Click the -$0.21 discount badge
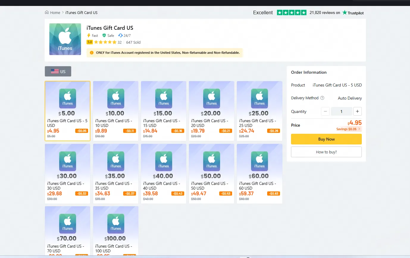 (x=226, y=131)
